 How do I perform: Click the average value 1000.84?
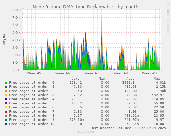(129, 83)
